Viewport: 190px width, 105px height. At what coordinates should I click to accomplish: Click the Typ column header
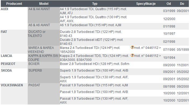[95, 4]
